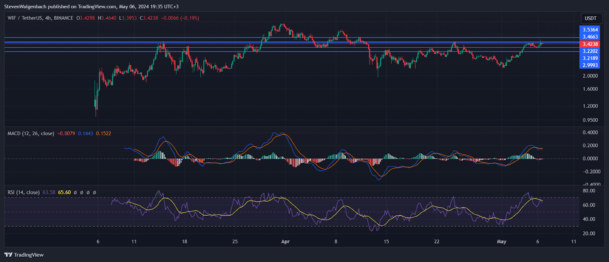609x262 pixels.
Task: Click the 2.0000 price scale label
Action: click(590, 76)
